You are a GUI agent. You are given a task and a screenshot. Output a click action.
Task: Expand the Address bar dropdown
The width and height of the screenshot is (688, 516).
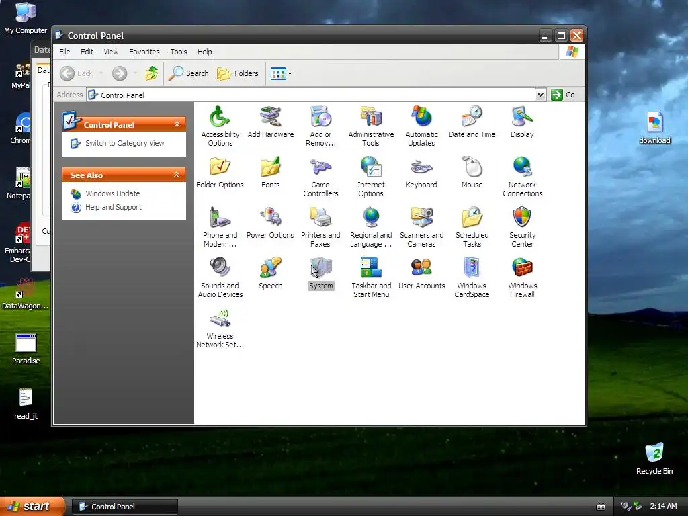541,95
